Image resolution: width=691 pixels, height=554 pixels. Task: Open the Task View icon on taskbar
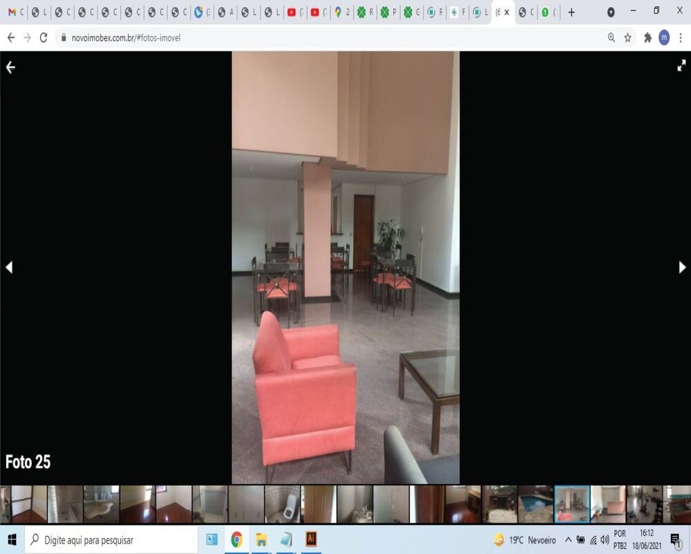212,539
